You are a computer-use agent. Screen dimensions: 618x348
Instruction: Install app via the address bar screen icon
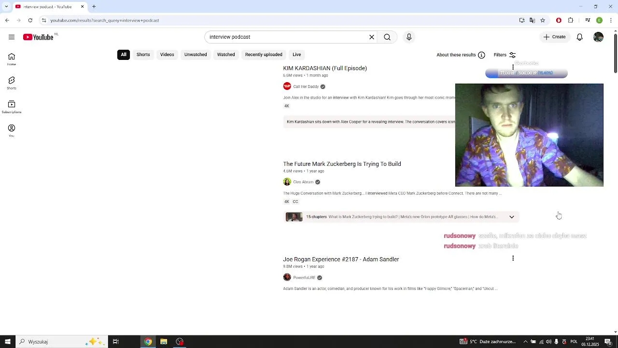(x=522, y=20)
